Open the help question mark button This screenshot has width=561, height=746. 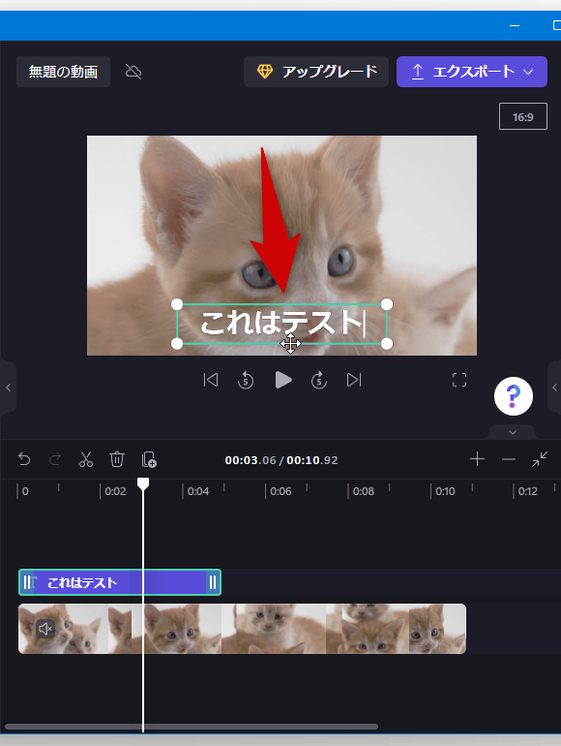pos(513,396)
